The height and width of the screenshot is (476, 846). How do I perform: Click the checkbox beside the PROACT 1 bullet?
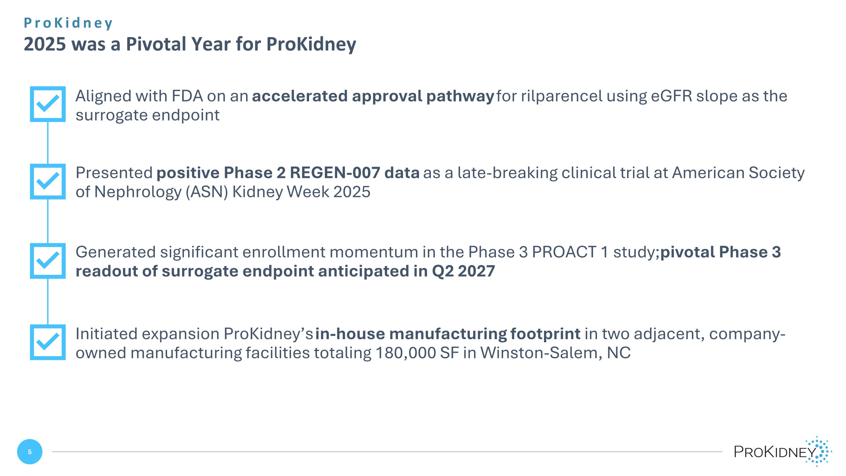48,261
